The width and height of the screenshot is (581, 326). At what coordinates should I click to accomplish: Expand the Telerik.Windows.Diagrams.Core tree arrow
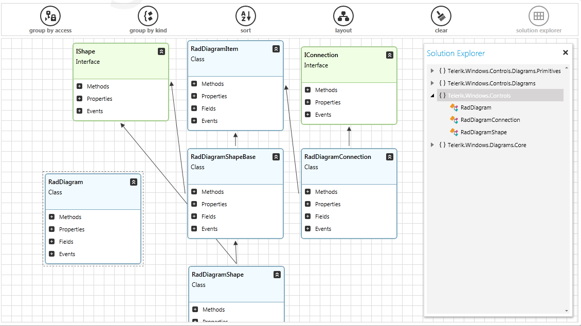pos(432,145)
